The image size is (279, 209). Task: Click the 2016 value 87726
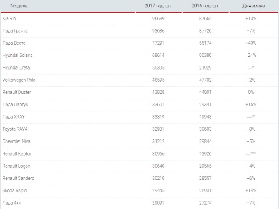205,31
